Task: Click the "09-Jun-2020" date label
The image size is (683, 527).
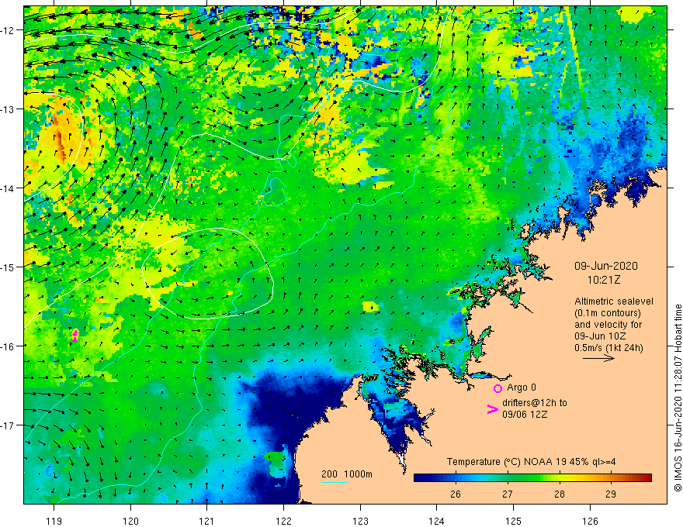Action: (x=606, y=266)
